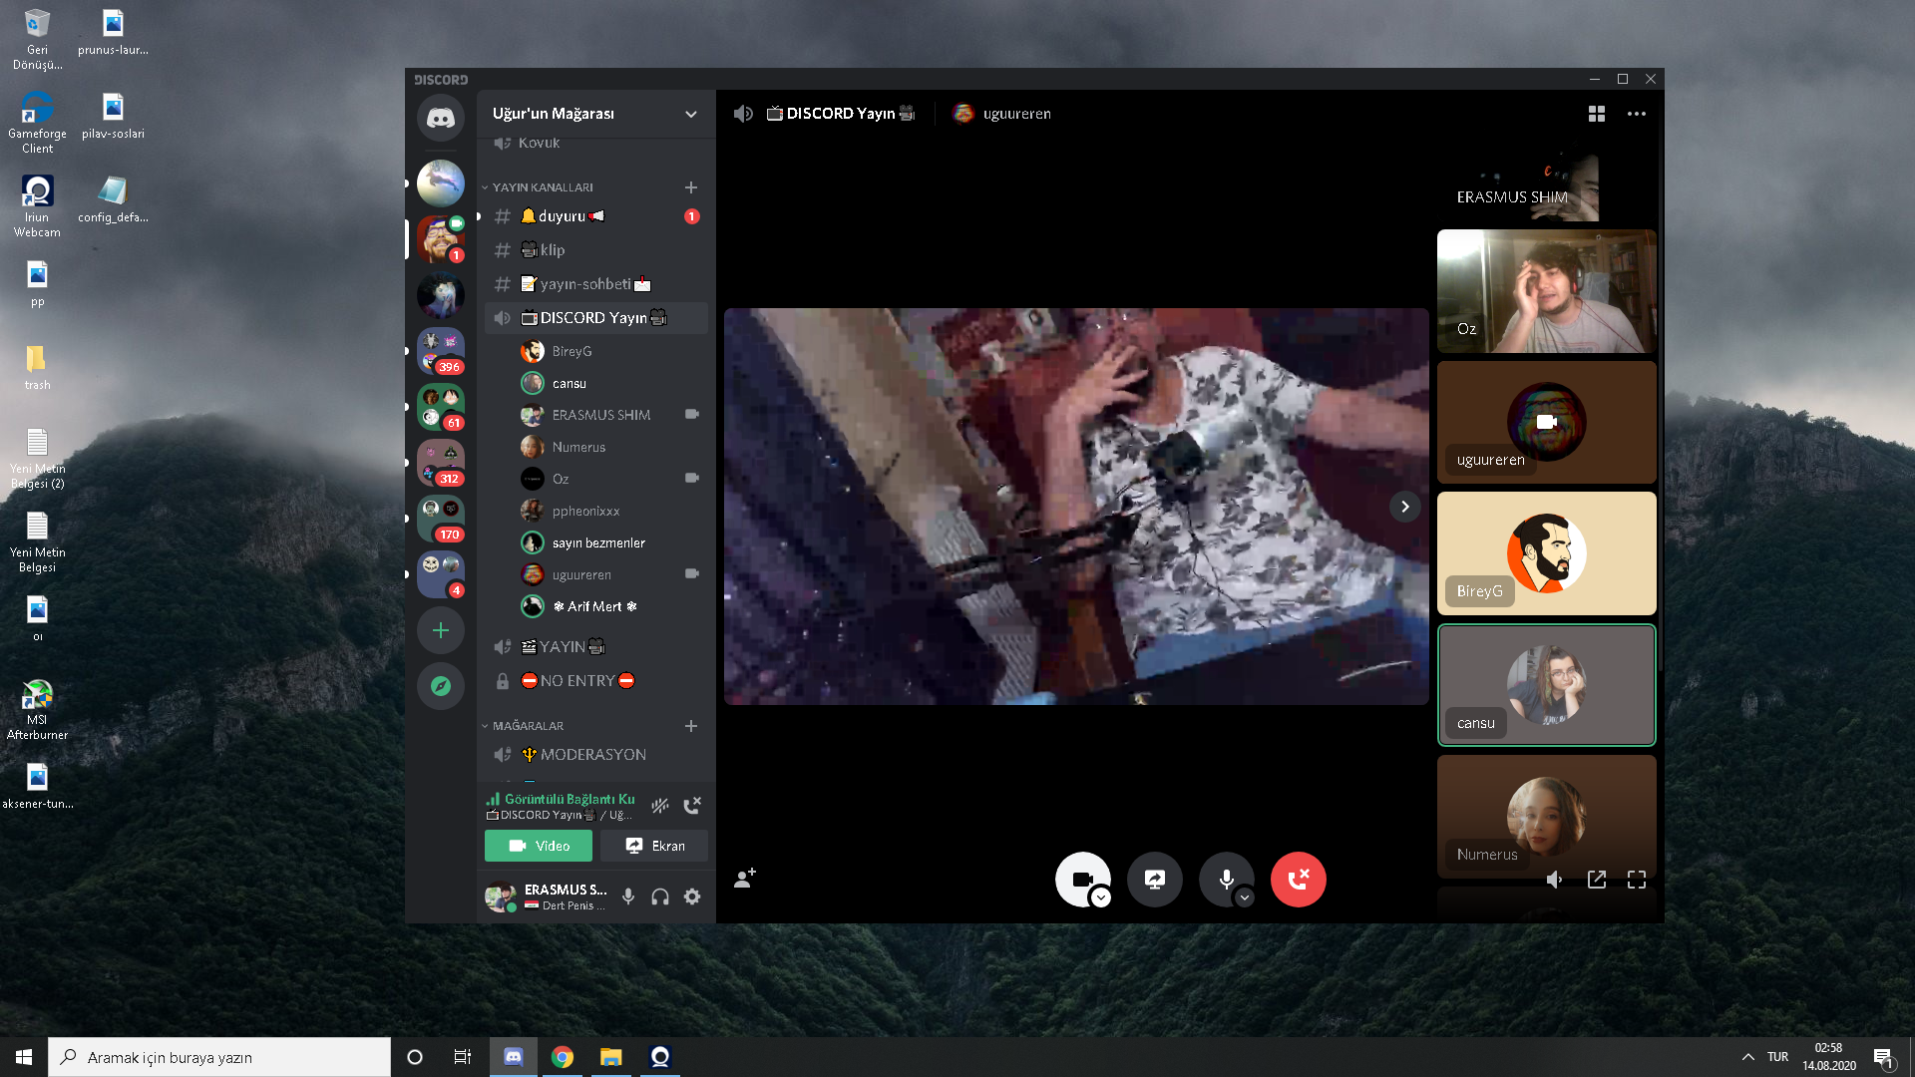Open microphone options dropdown arrow
1915x1077 pixels.
(x=1245, y=897)
